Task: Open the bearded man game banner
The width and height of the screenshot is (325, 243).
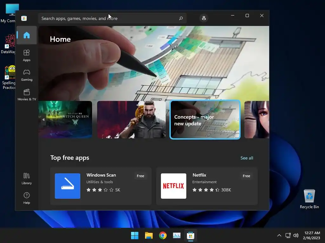Action: 131,120
